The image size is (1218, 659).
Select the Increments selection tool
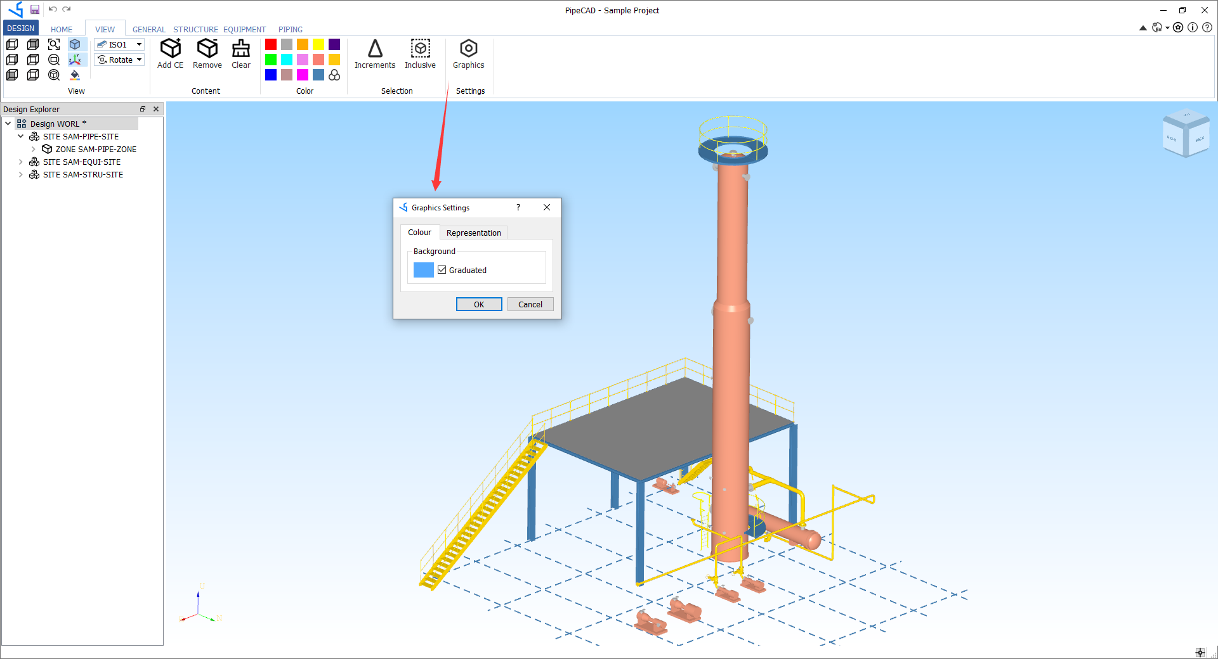(x=374, y=54)
